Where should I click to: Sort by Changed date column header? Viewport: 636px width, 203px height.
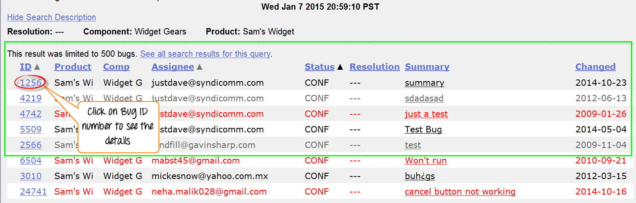pos(595,67)
